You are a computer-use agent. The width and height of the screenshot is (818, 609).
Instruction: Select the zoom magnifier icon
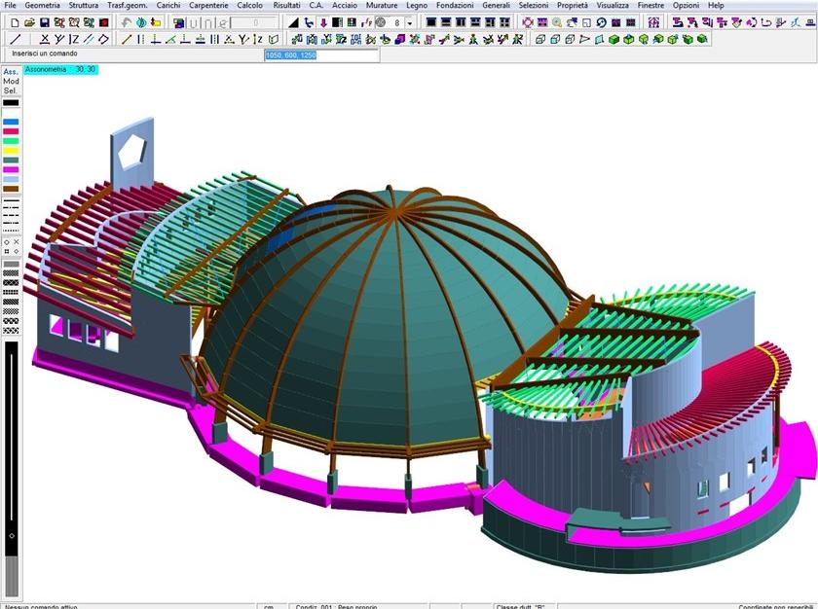pos(558,22)
